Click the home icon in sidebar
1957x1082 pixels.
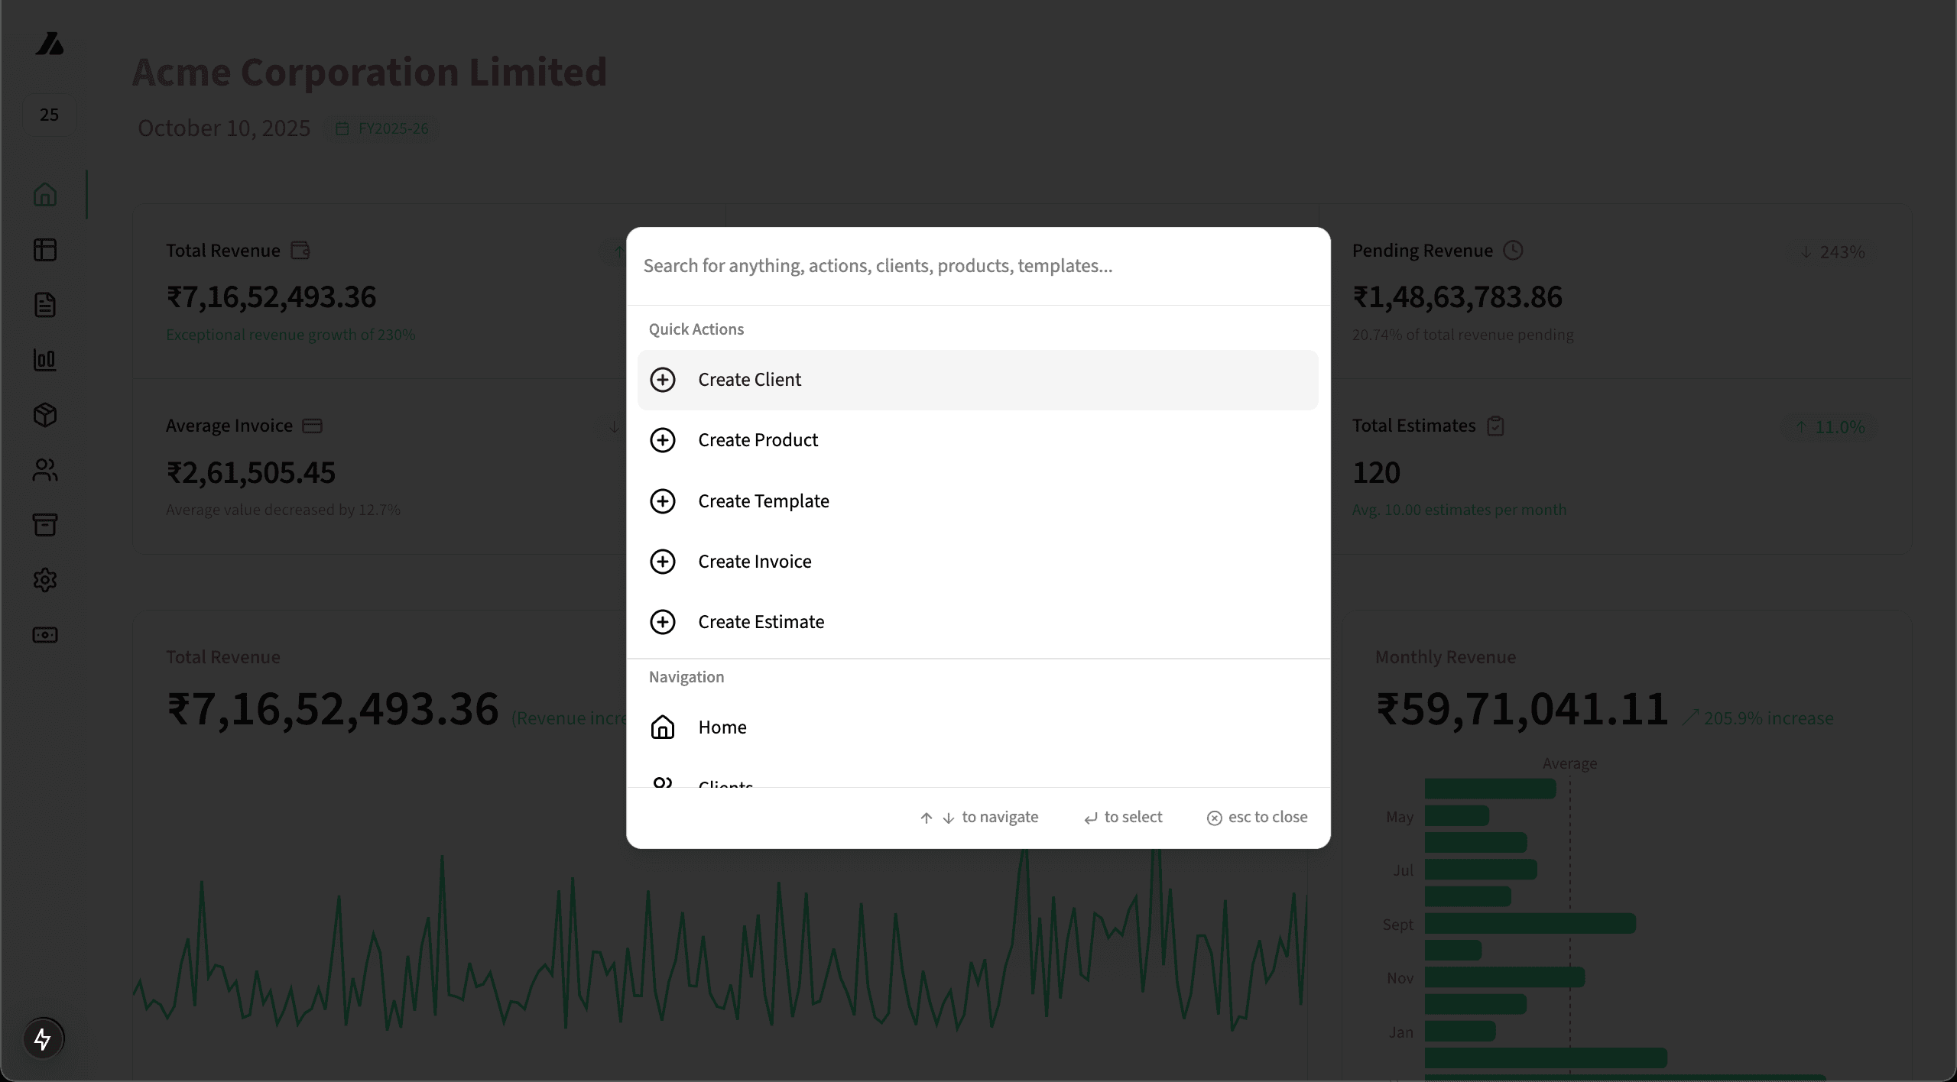pyautogui.click(x=45, y=195)
